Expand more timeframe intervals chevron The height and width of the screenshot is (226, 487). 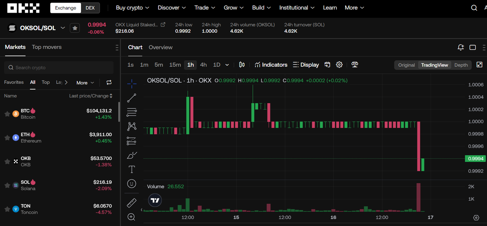(227, 65)
